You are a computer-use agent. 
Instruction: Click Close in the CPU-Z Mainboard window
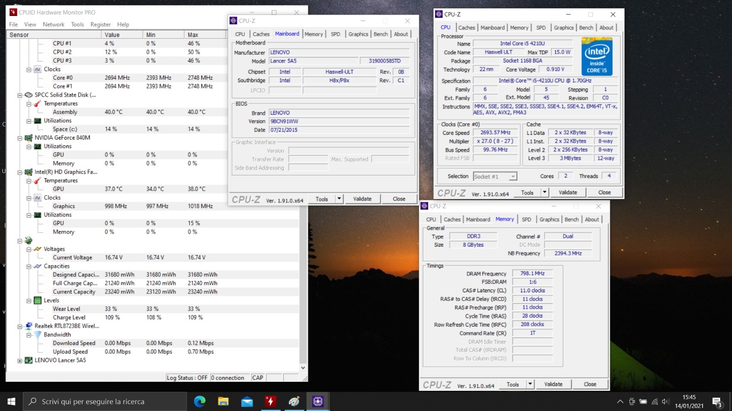click(x=399, y=199)
